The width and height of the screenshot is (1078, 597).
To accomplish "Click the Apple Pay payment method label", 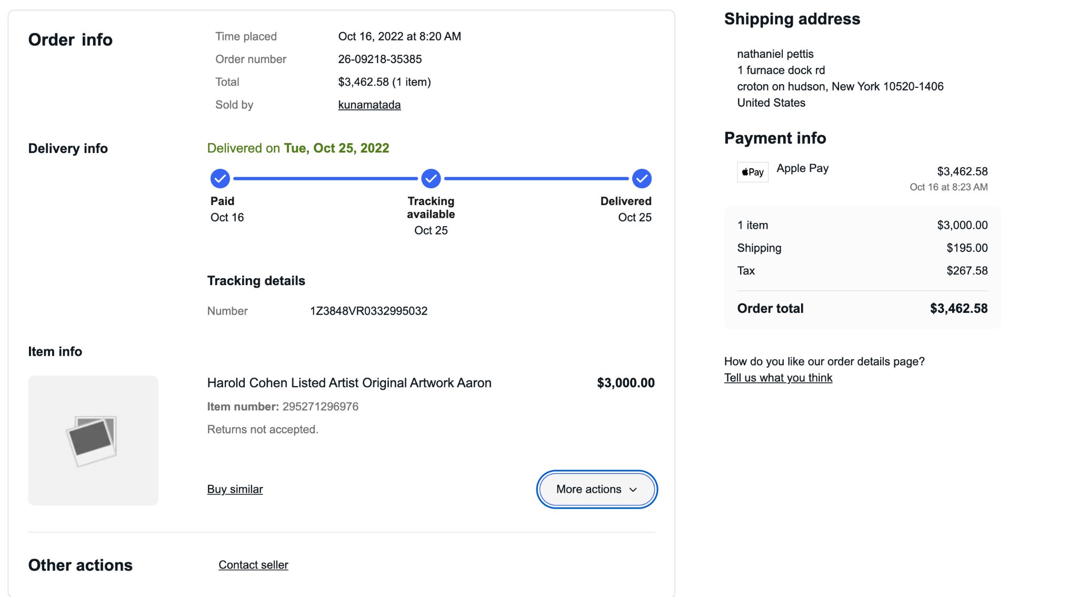I will [802, 168].
